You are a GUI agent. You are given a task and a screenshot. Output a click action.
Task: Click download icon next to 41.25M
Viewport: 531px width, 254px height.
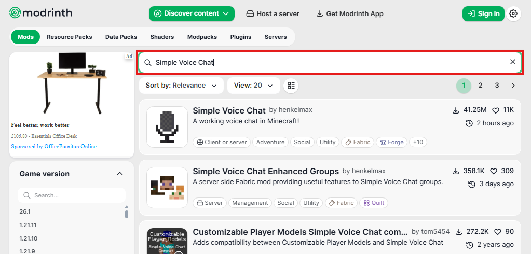pyautogui.click(x=456, y=110)
